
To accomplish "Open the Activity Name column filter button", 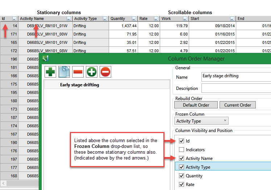I will pos(69,18).
